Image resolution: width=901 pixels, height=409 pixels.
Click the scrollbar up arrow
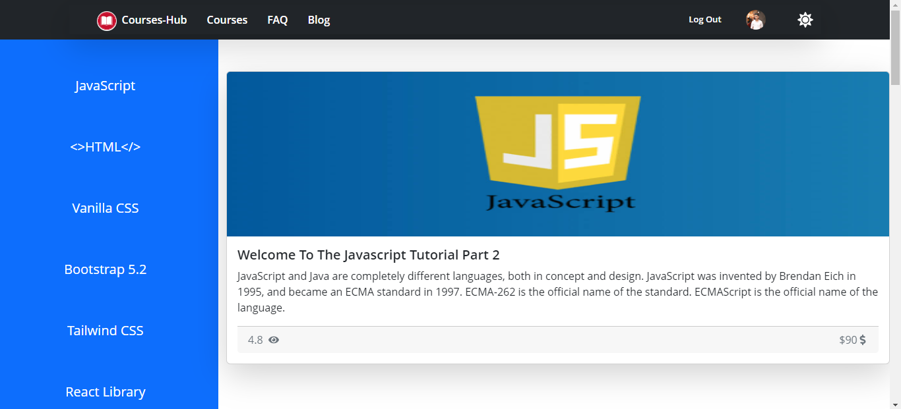coord(895,5)
